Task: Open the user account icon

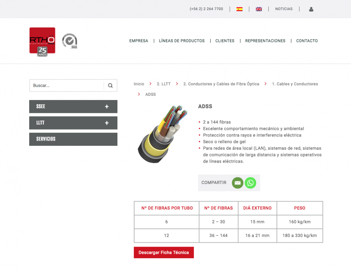Action: 311,9
